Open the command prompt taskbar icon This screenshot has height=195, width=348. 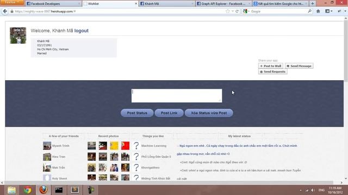click(59, 190)
